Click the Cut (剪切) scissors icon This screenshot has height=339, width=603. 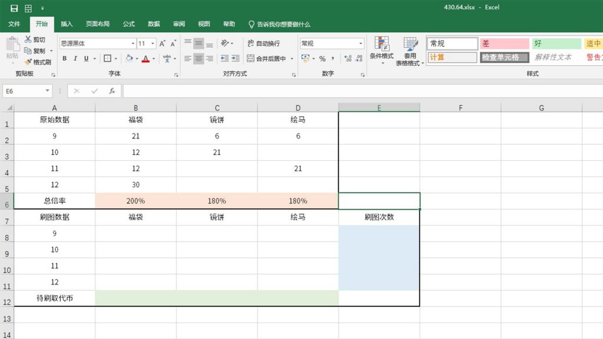click(x=28, y=39)
